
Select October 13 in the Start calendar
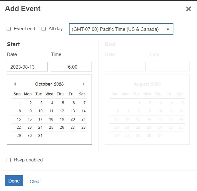(73, 111)
